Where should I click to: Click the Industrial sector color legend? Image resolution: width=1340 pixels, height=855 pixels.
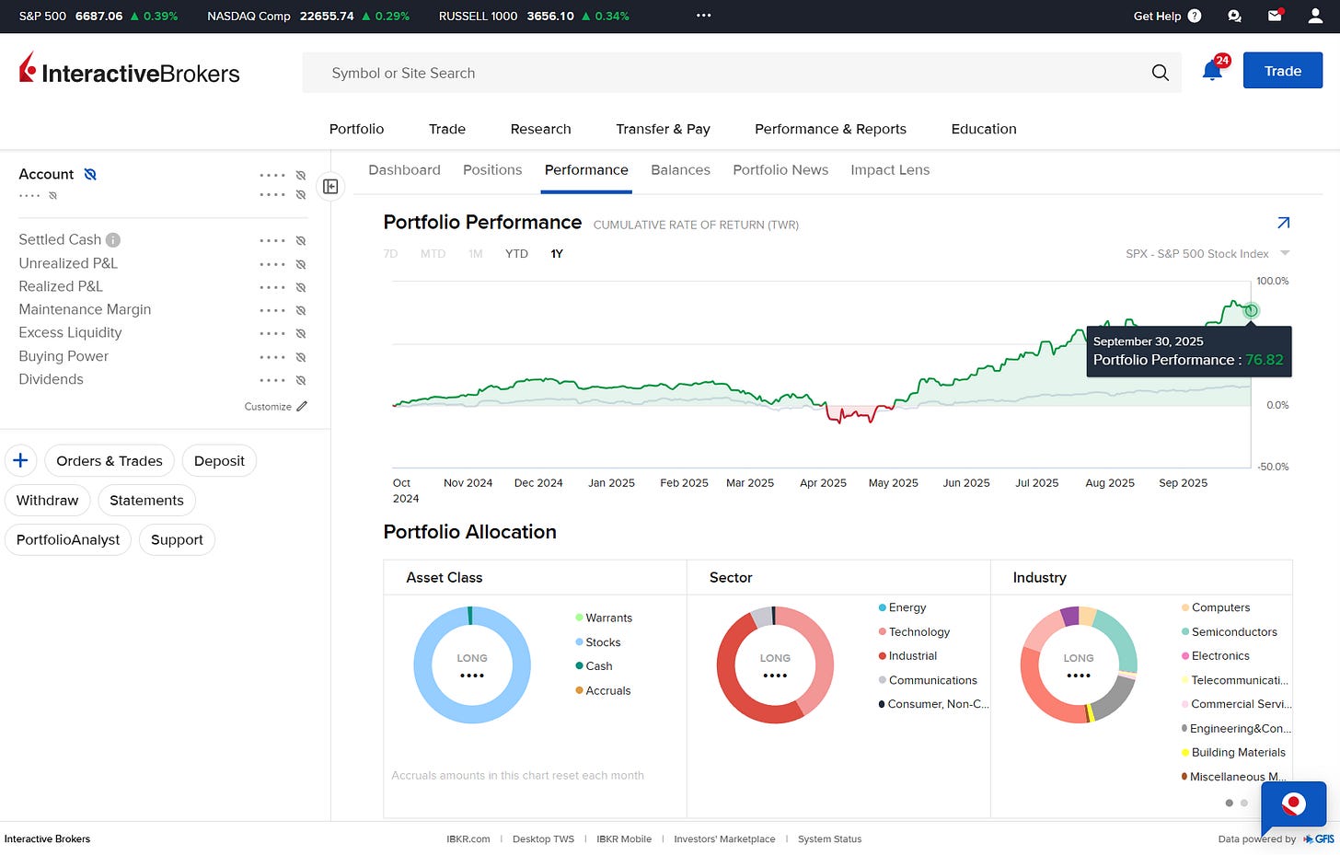point(883,656)
